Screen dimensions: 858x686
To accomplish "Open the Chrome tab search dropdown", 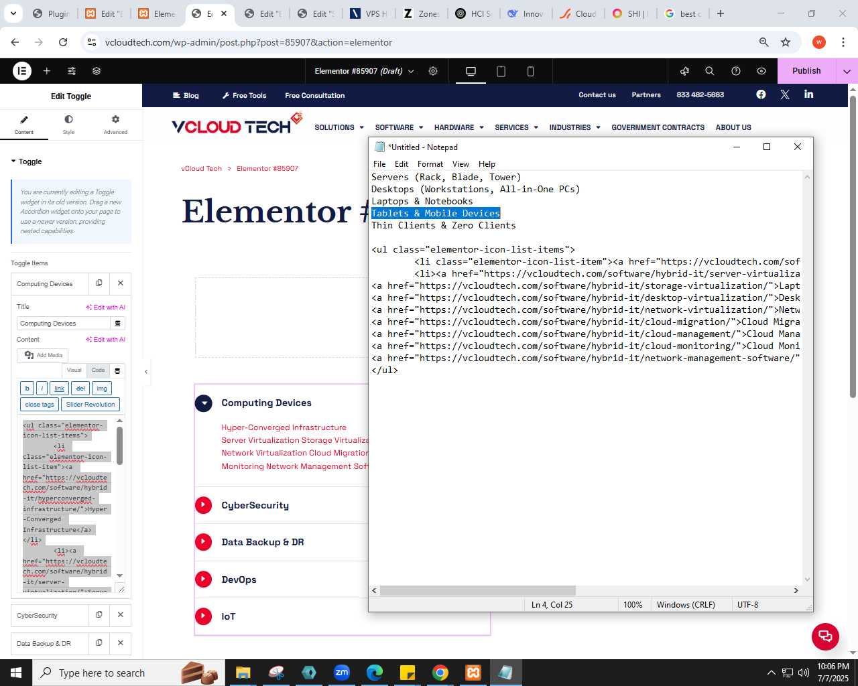I will point(13,13).
